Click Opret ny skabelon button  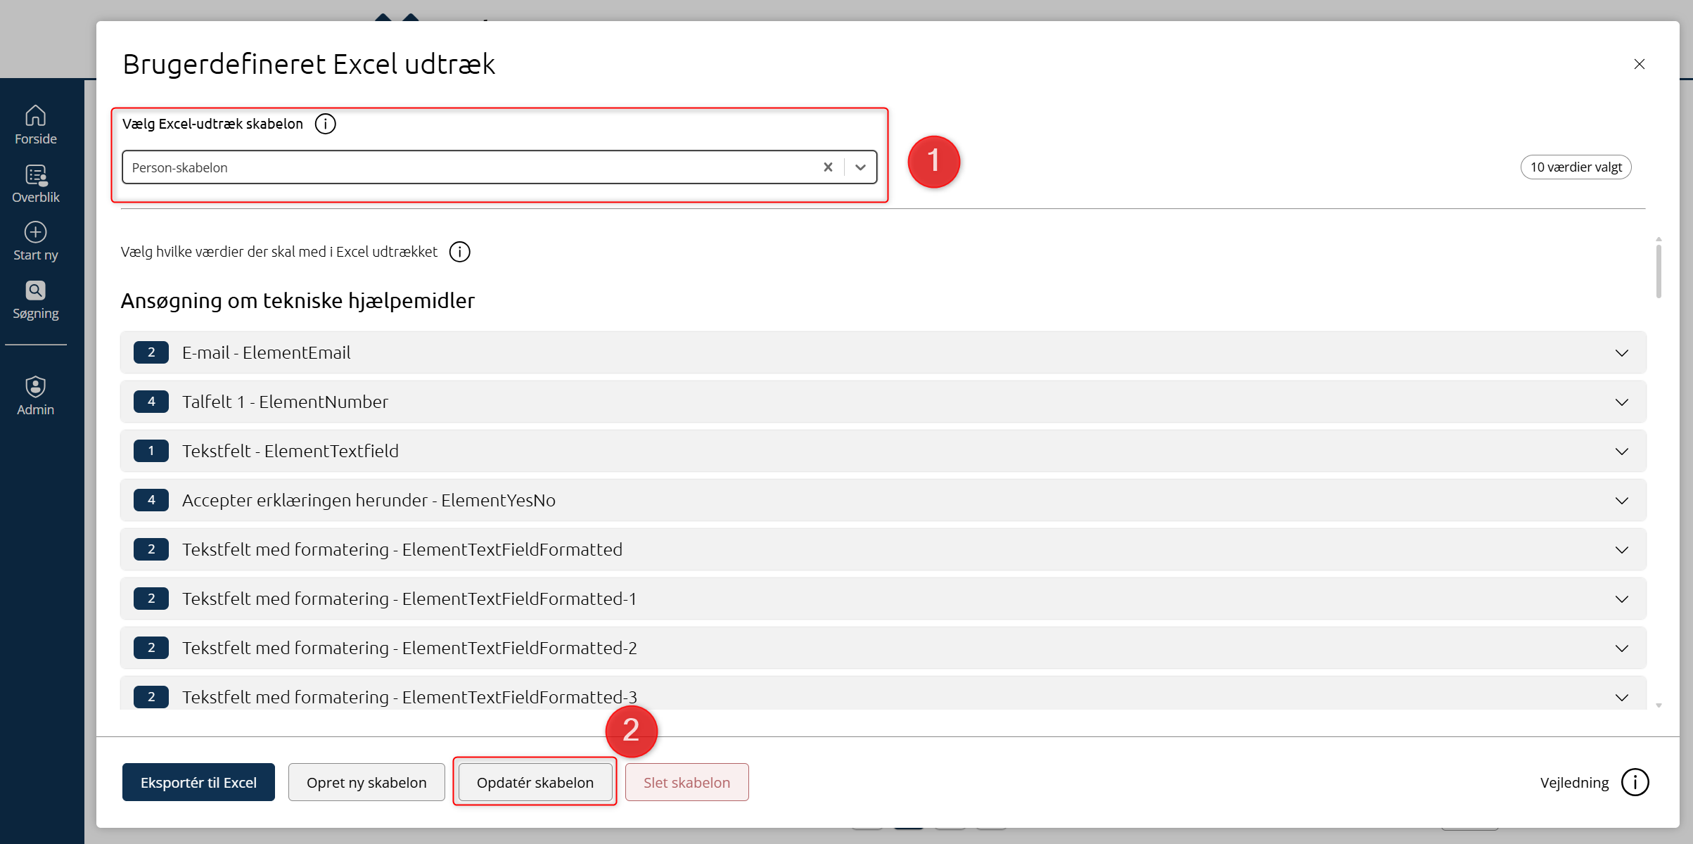tap(366, 782)
